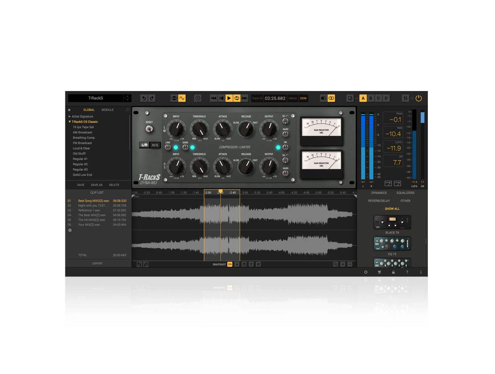Toggle loop playback in the transport
This screenshot has width=495, height=374.
click(x=237, y=98)
